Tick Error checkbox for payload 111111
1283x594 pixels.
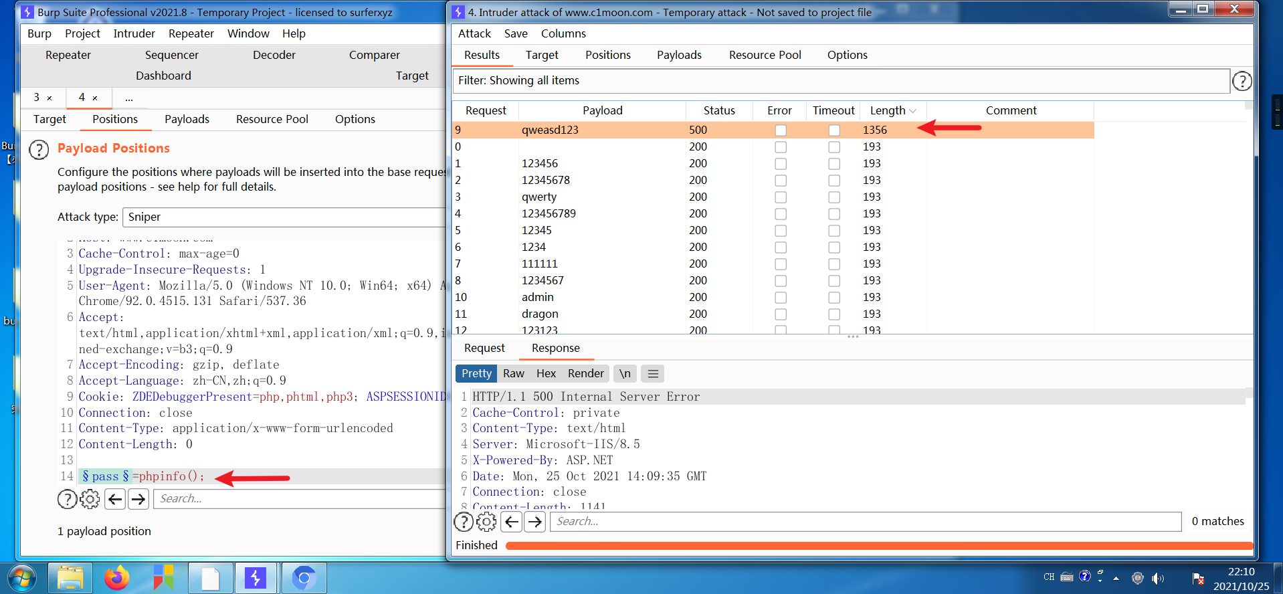coord(780,264)
